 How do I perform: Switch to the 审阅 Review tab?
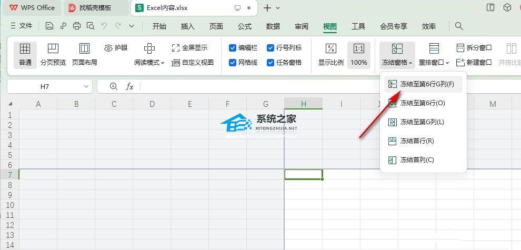tap(302, 26)
